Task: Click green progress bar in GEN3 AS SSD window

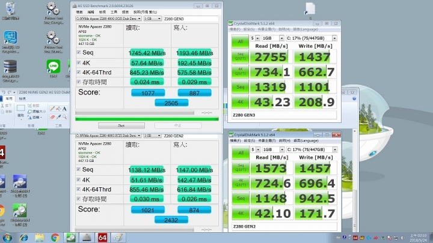Action: [x=147, y=119]
